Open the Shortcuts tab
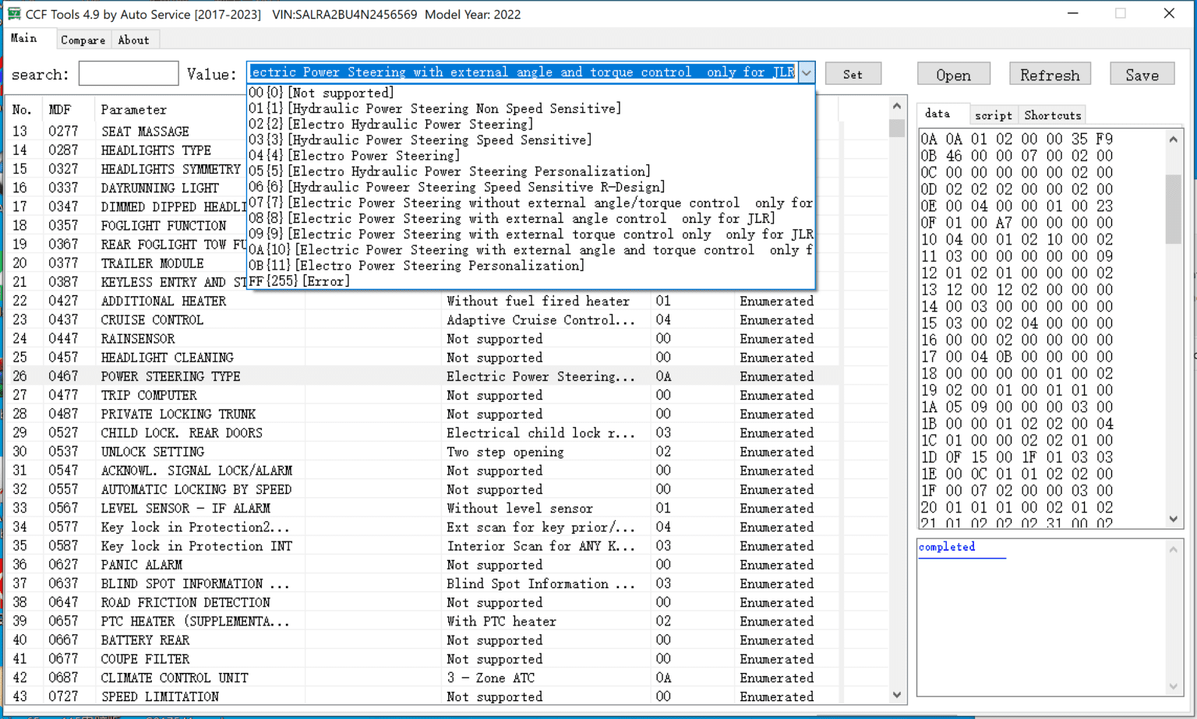The width and height of the screenshot is (1197, 719). point(1051,115)
